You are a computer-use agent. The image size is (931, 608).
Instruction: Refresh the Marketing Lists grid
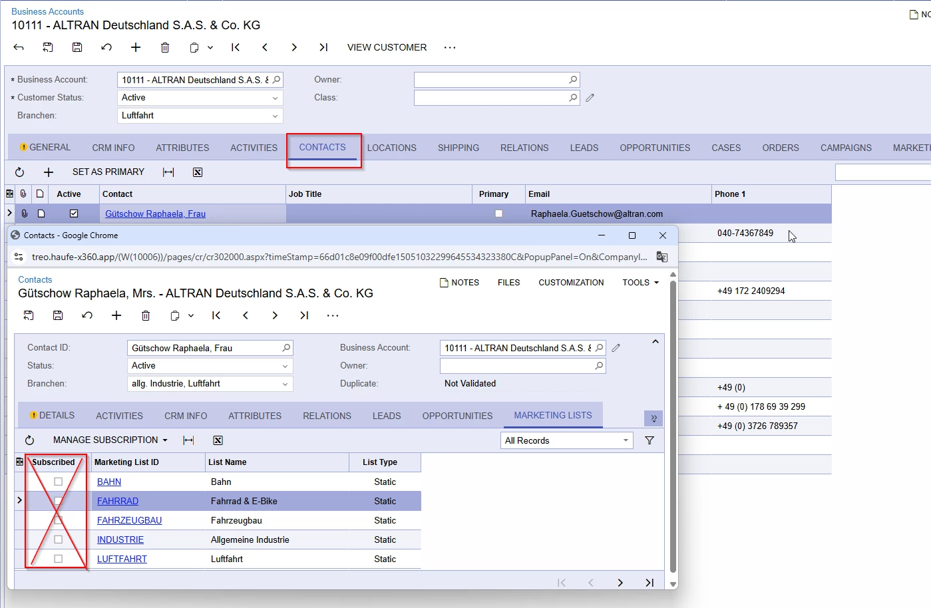coord(29,440)
